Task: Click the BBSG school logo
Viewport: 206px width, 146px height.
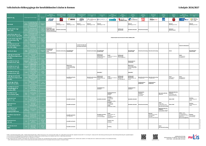Action: pyautogui.click(x=71, y=19)
